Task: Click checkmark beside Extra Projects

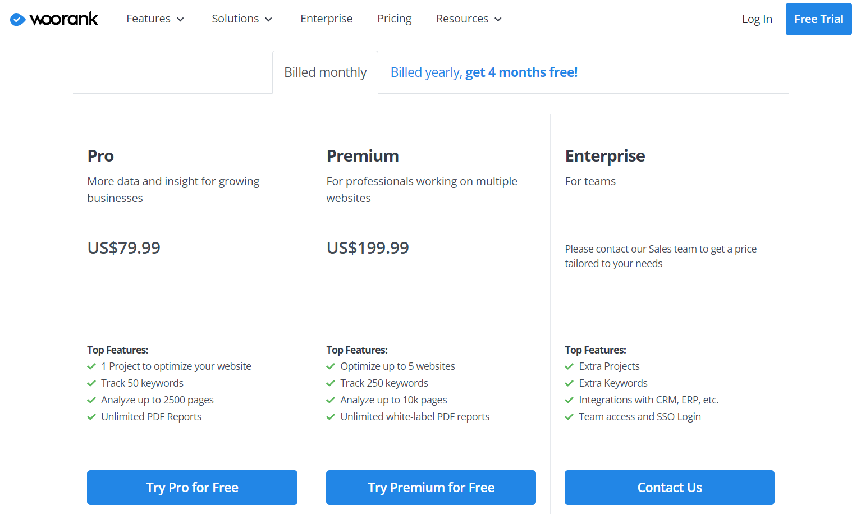Action: 569,366
